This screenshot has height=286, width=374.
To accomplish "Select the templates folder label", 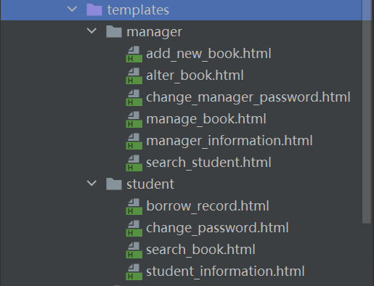I will click(138, 10).
